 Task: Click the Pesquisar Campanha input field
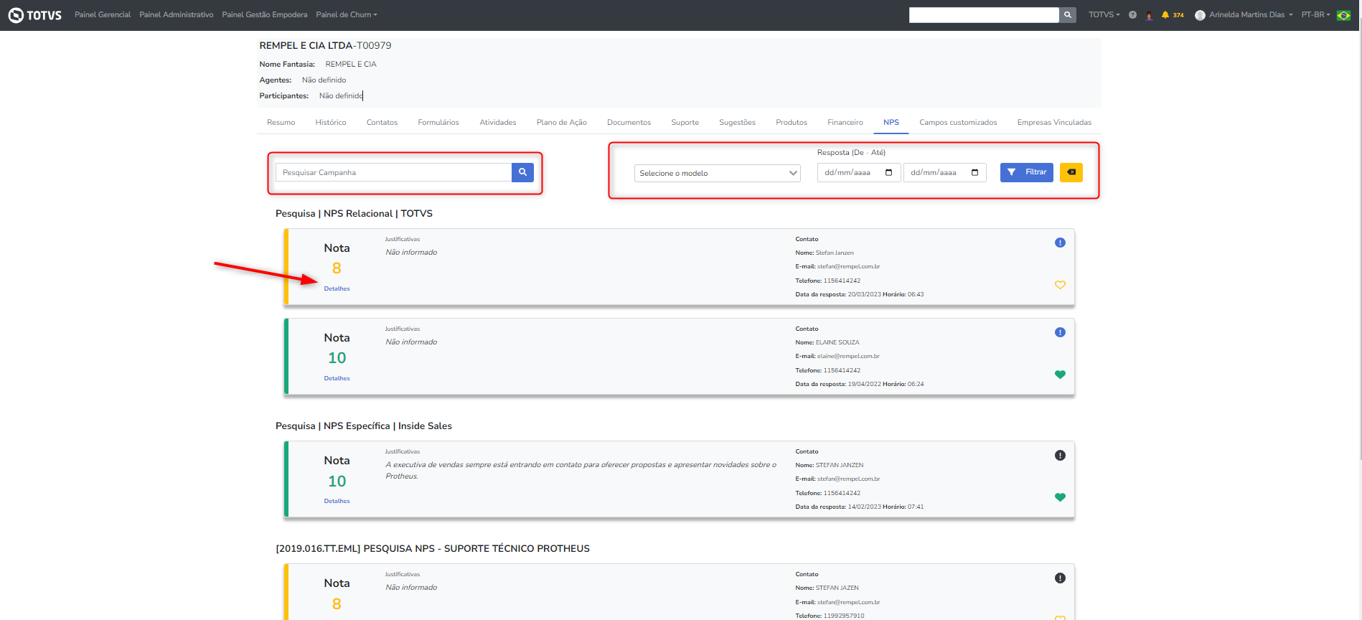tap(393, 172)
